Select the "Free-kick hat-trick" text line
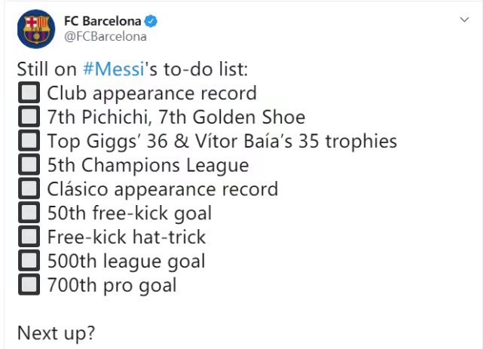Image resolution: width=483 pixels, height=349 pixels. coord(126,237)
